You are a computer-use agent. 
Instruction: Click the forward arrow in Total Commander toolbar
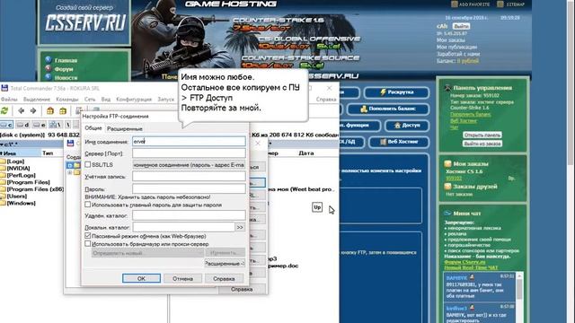[33, 110]
